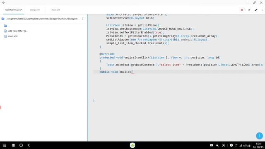Click the layout folder path text
The width and height of the screenshot is (265, 149).
(x=42, y=19)
